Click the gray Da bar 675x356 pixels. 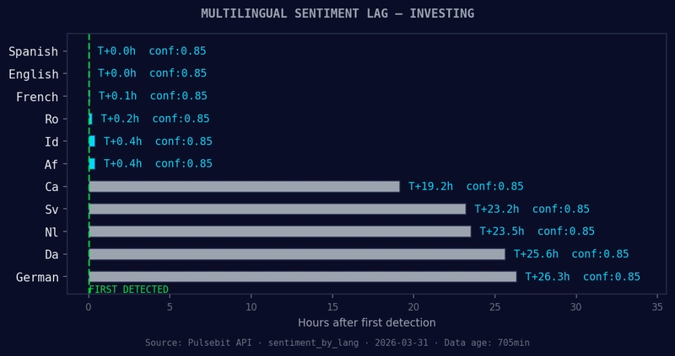tap(296, 253)
